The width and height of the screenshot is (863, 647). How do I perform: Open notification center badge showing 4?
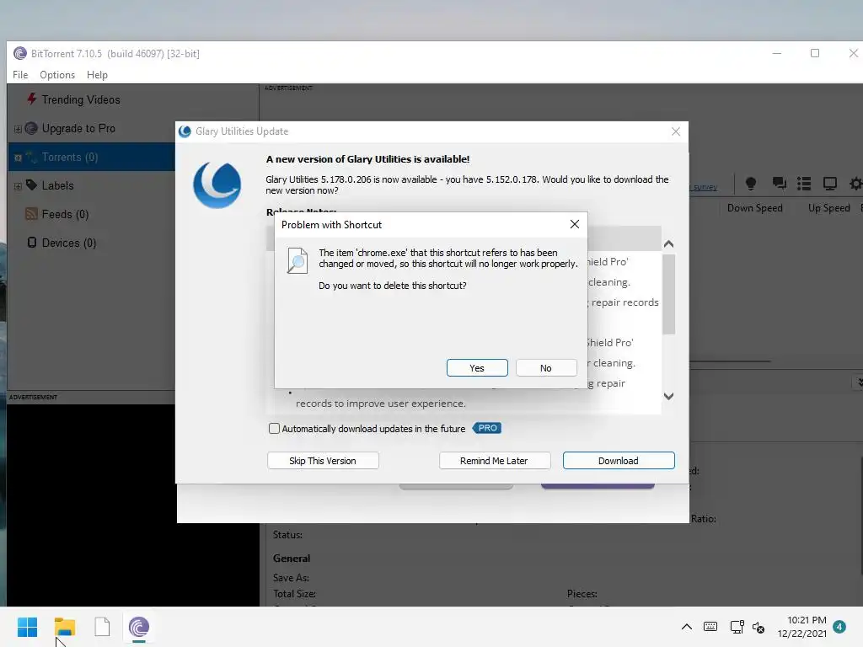click(x=839, y=627)
